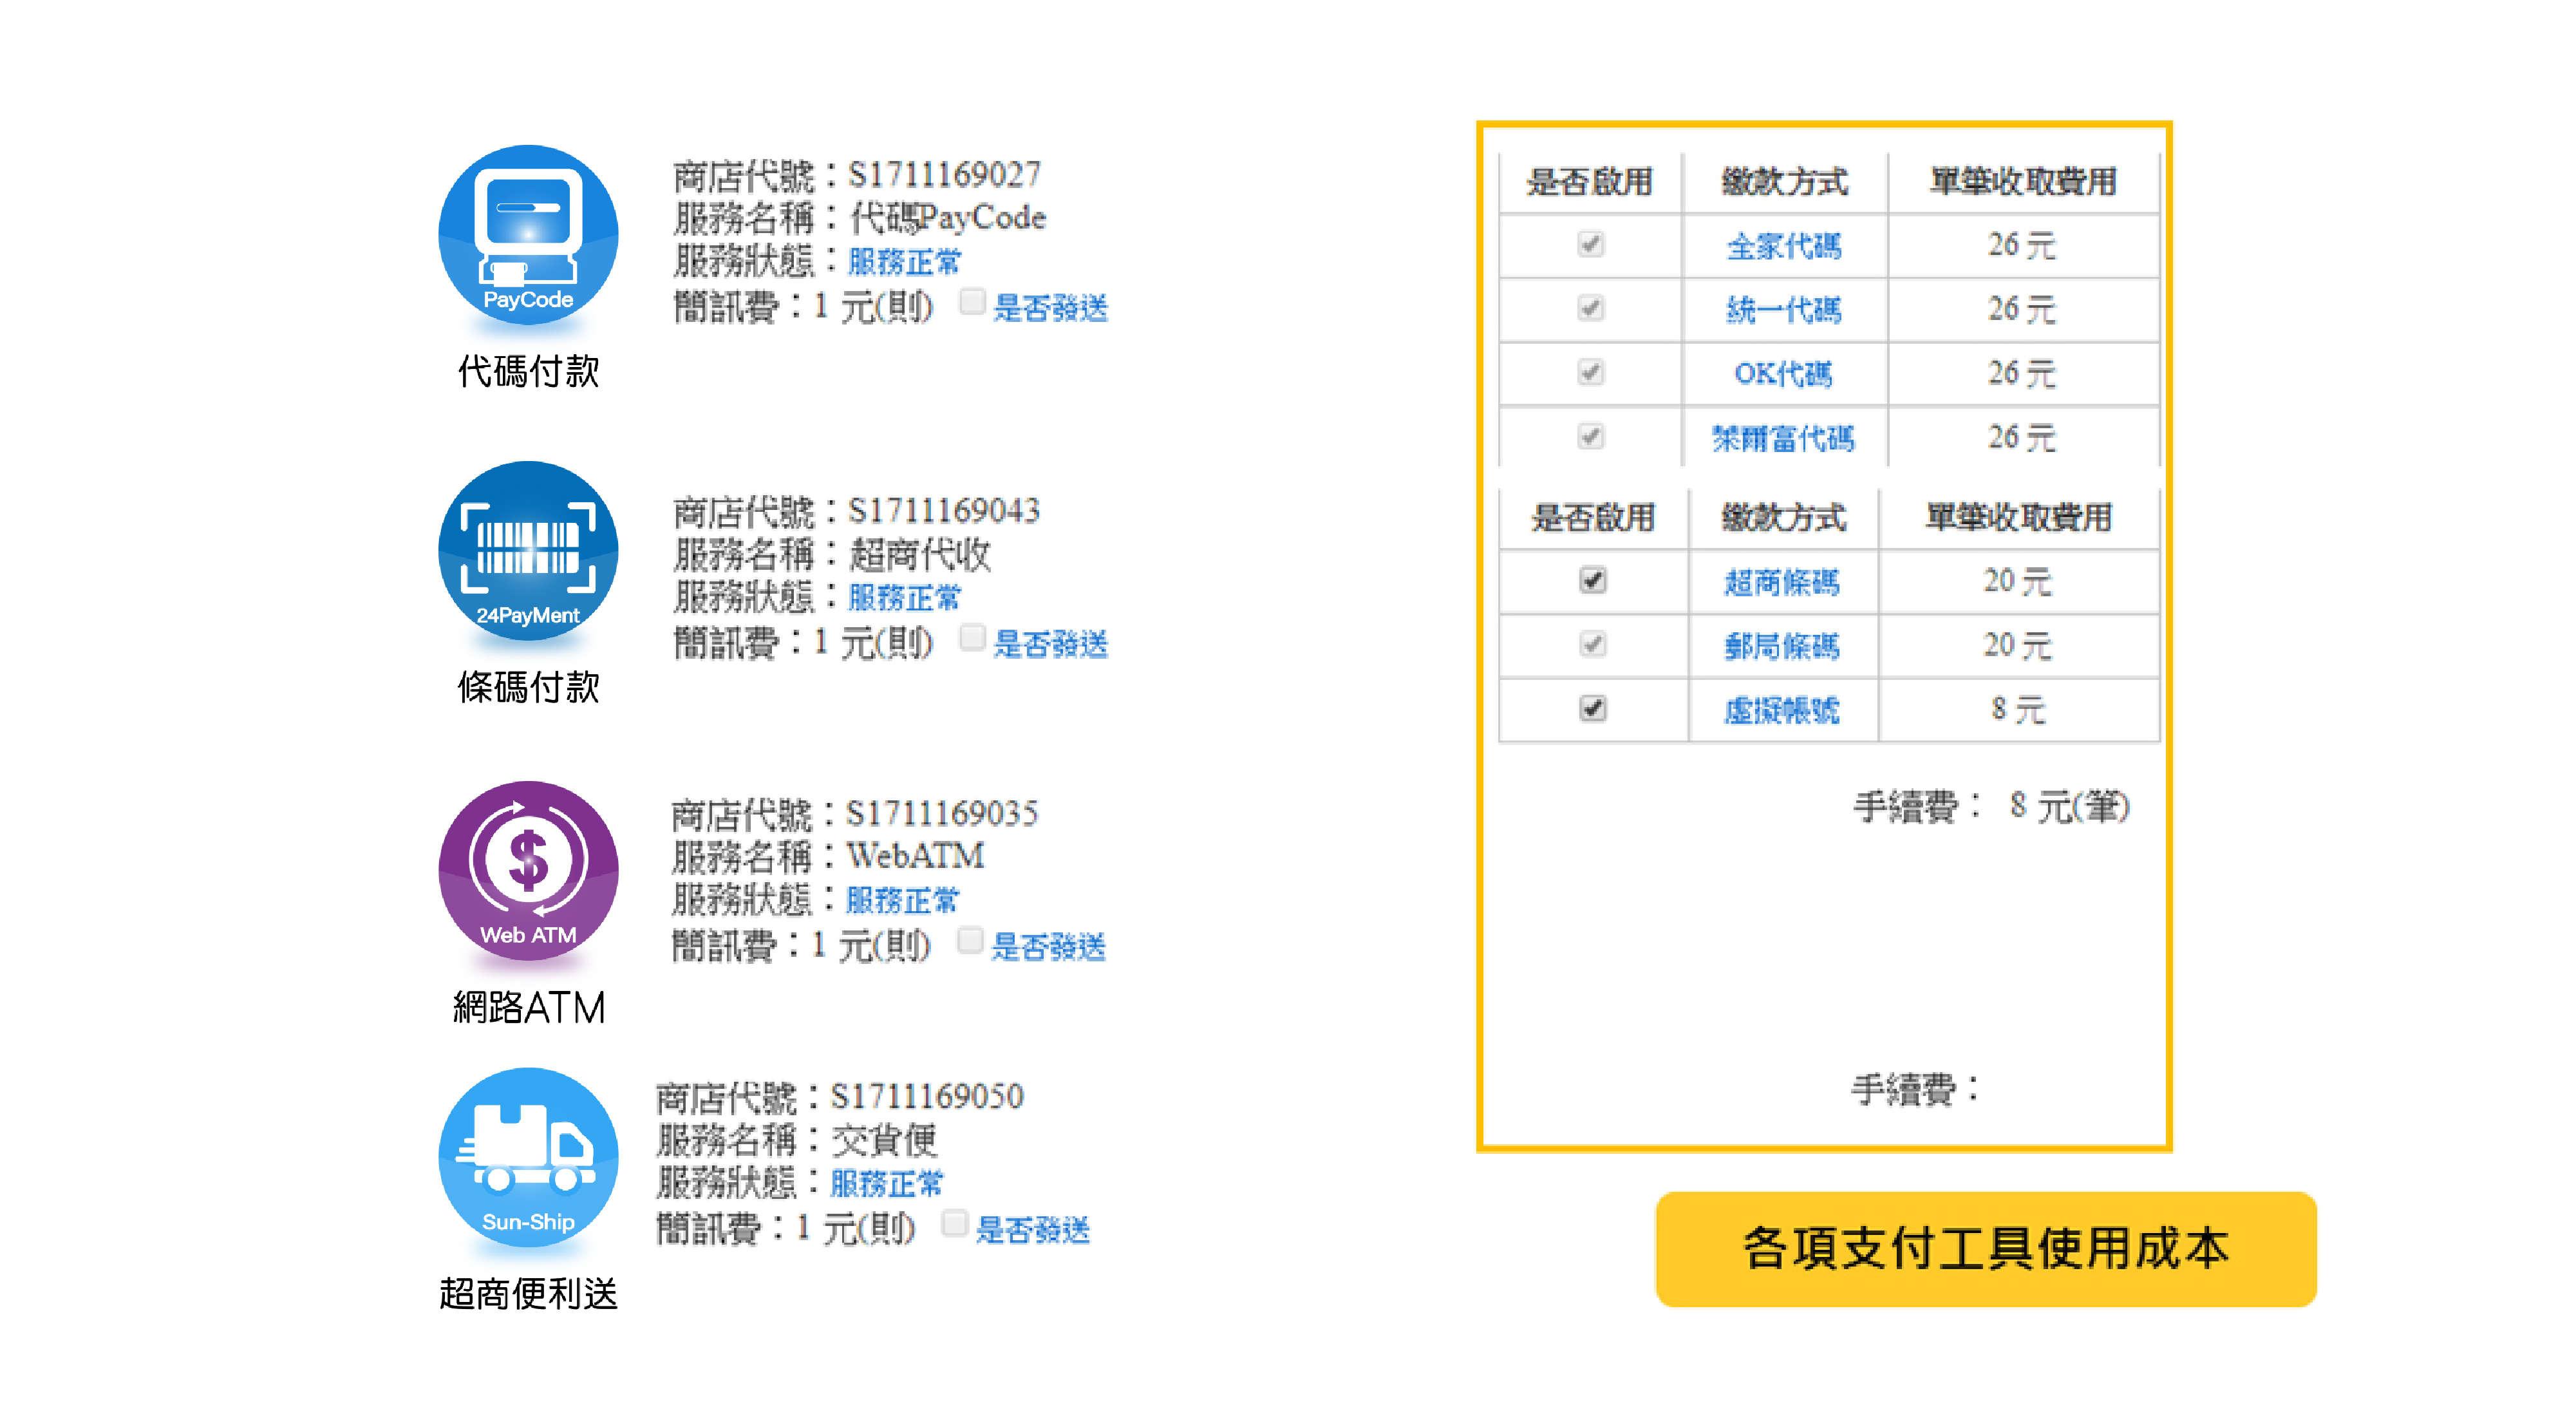Click 是否發送 link in 超商代收 row
The height and width of the screenshot is (1414, 2576).
point(1050,644)
